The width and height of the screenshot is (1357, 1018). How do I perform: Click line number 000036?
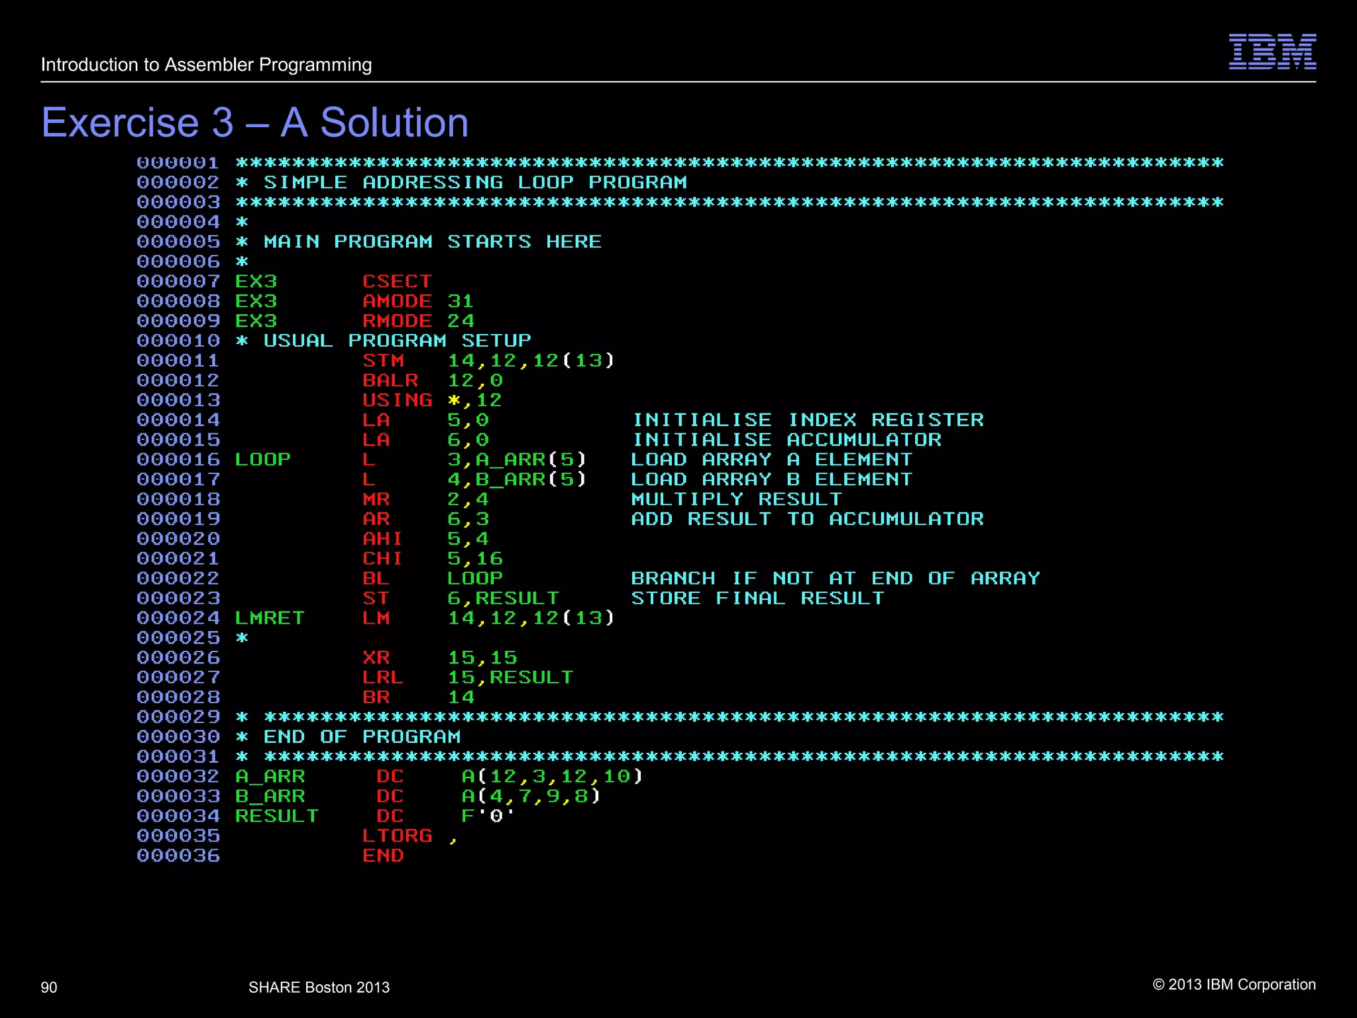178,856
